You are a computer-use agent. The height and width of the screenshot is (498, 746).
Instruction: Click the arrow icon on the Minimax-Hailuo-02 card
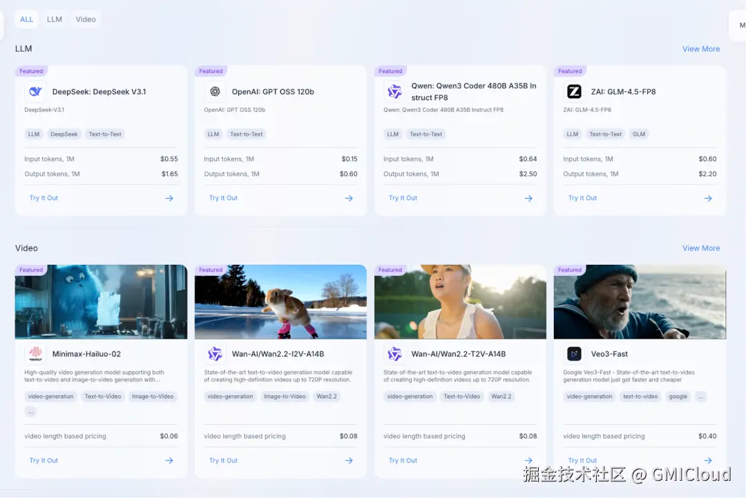169,461
